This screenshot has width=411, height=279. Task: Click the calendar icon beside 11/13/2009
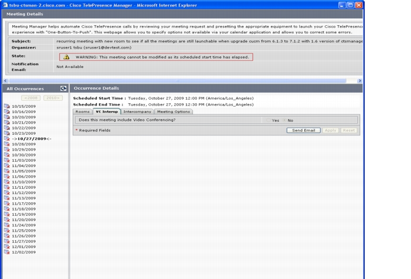[x=7, y=198]
